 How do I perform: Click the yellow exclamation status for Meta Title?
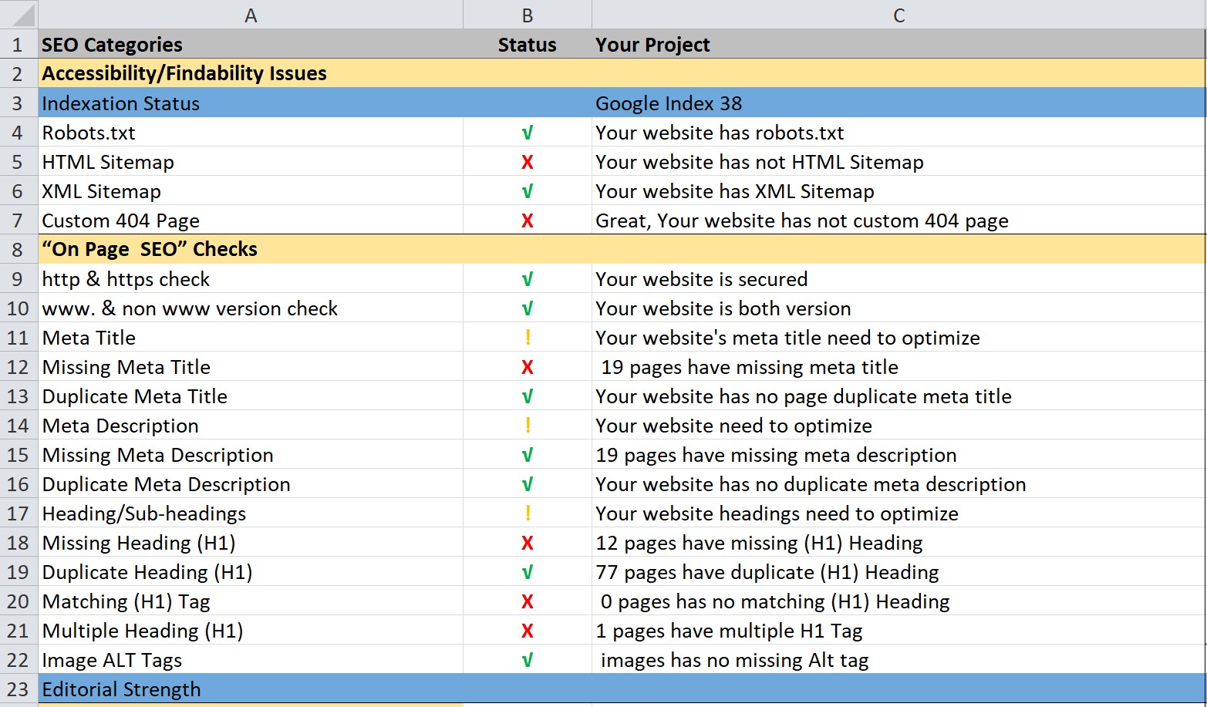528,338
